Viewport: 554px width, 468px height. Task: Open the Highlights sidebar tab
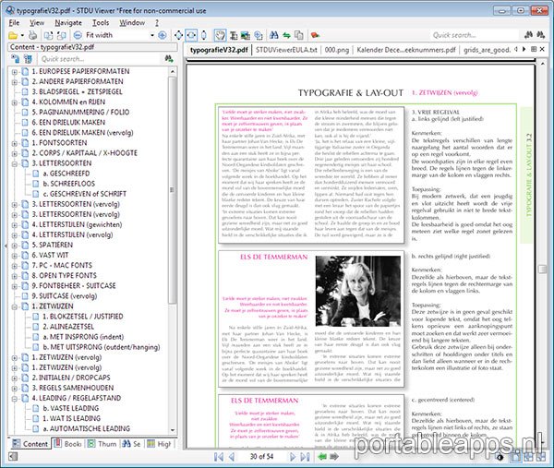tap(160, 444)
